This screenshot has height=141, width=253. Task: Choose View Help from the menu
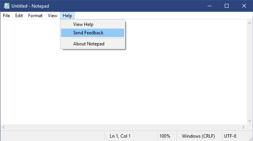tap(83, 24)
